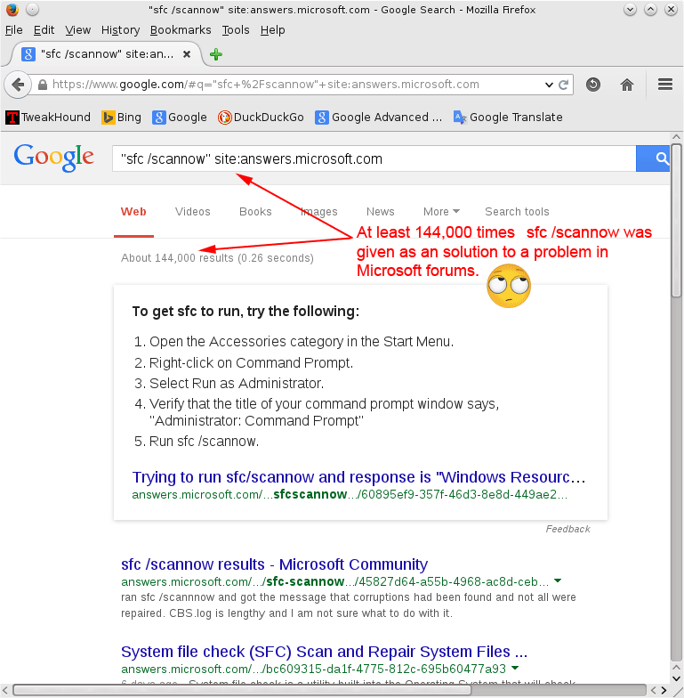Open "sfc /scannow results - Microsoft Community" link
This screenshot has height=698, width=684.
(x=274, y=564)
